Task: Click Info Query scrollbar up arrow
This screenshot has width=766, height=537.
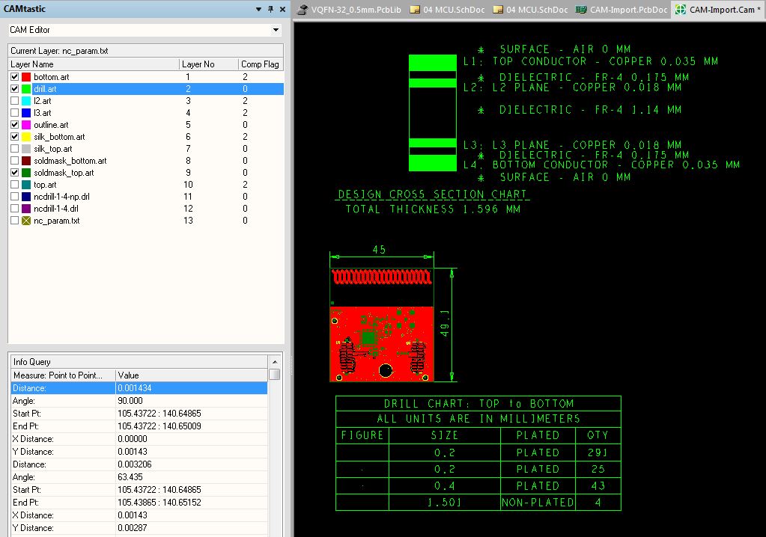Action: [275, 362]
